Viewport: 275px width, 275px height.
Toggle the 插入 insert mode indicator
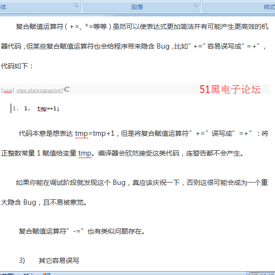click(28, 274)
